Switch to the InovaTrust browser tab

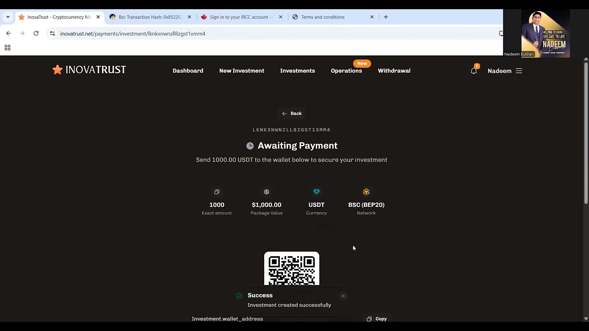tap(59, 17)
